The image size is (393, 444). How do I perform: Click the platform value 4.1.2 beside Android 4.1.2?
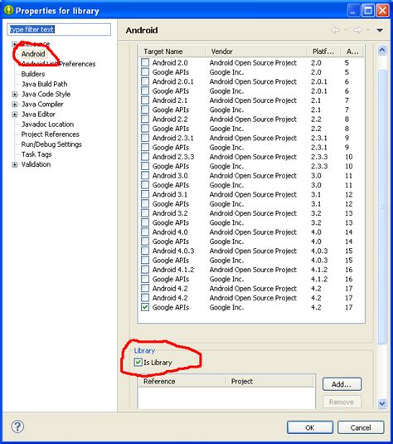tap(319, 270)
